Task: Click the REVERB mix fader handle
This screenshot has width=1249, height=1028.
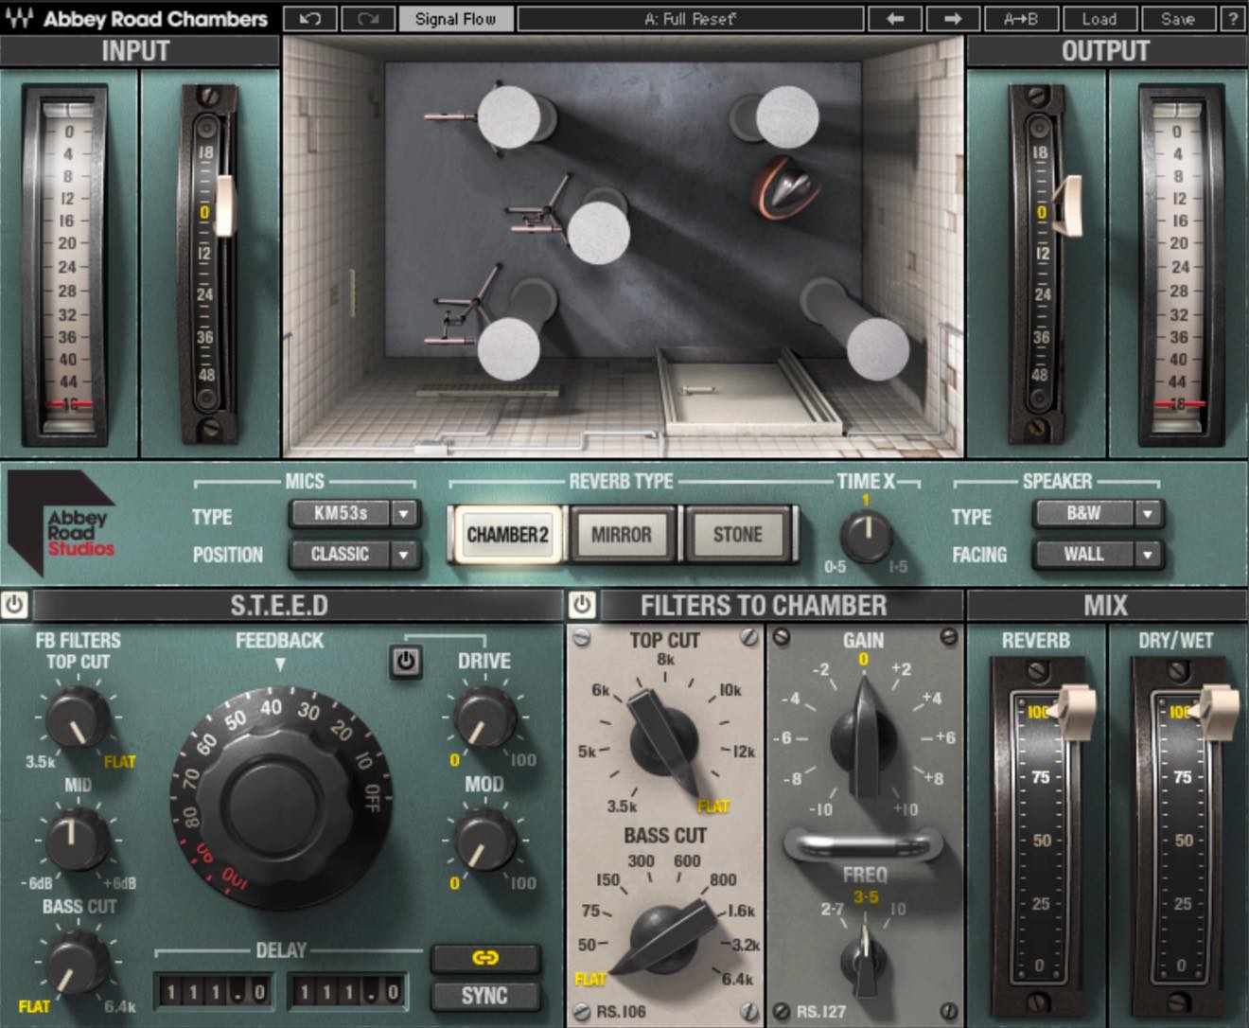Action: click(1075, 711)
